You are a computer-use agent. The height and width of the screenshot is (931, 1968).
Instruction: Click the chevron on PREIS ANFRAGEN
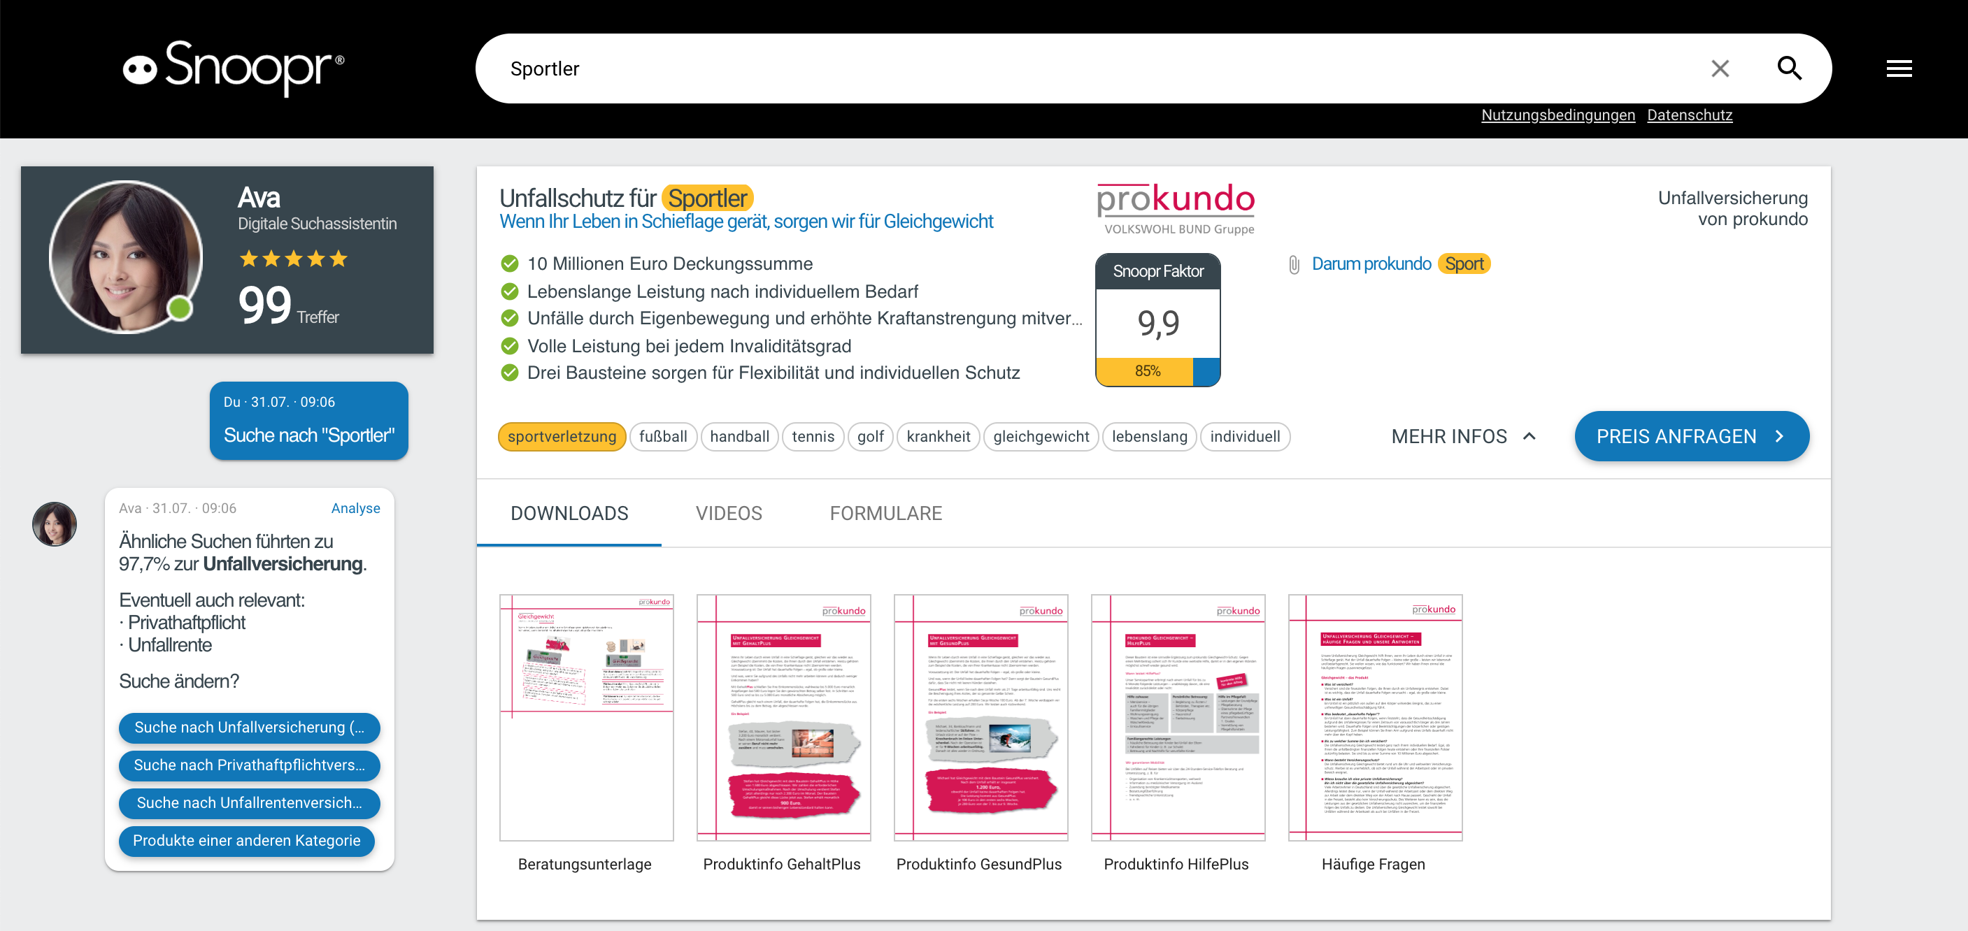[x=1779, y=436]
